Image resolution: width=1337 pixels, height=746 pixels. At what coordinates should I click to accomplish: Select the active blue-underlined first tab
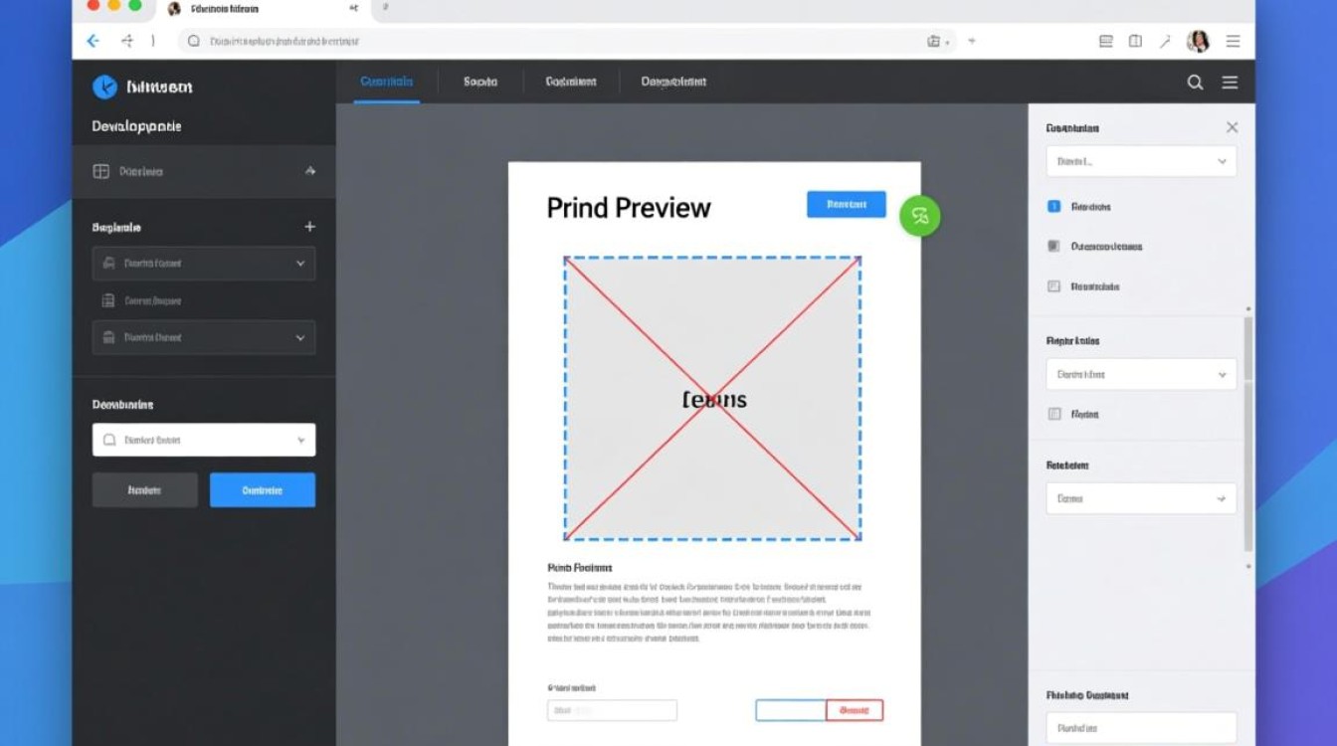[x=386, y=82]
